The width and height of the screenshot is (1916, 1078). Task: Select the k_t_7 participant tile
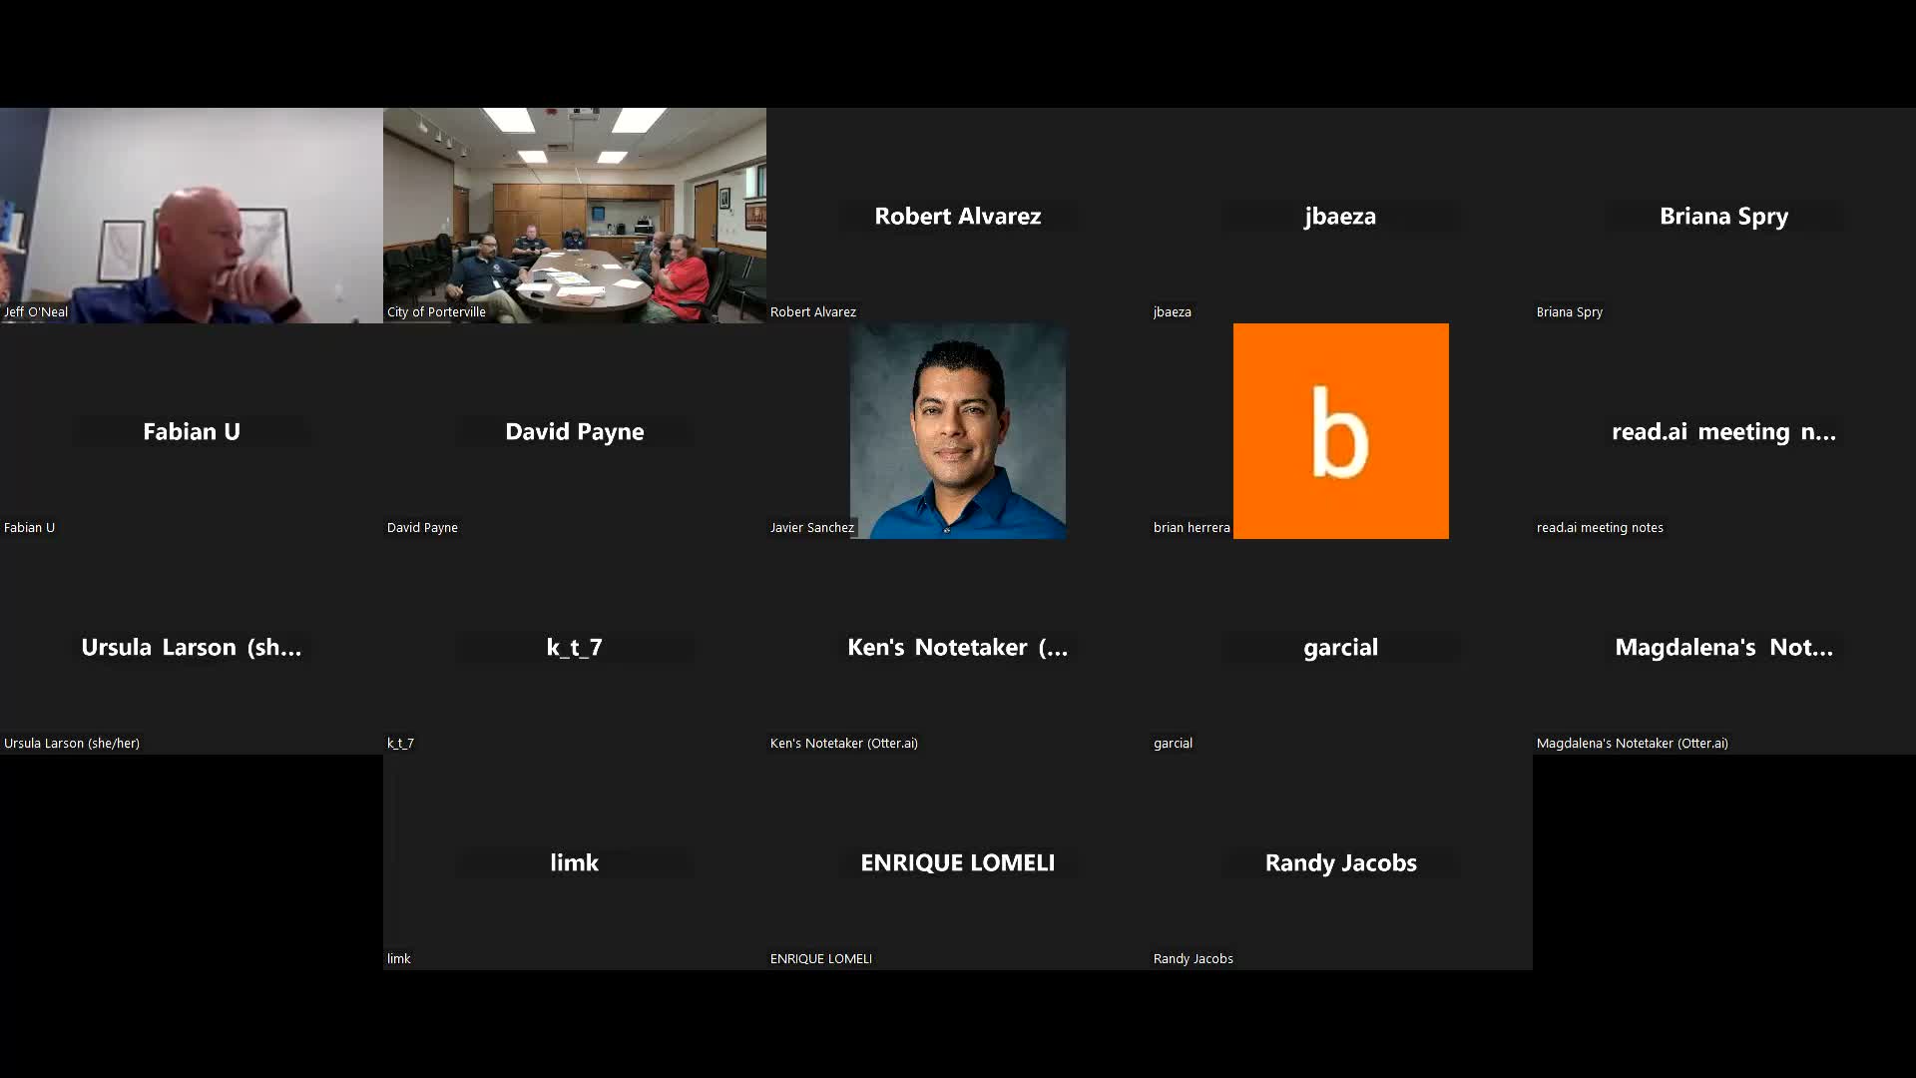(574, 647)
